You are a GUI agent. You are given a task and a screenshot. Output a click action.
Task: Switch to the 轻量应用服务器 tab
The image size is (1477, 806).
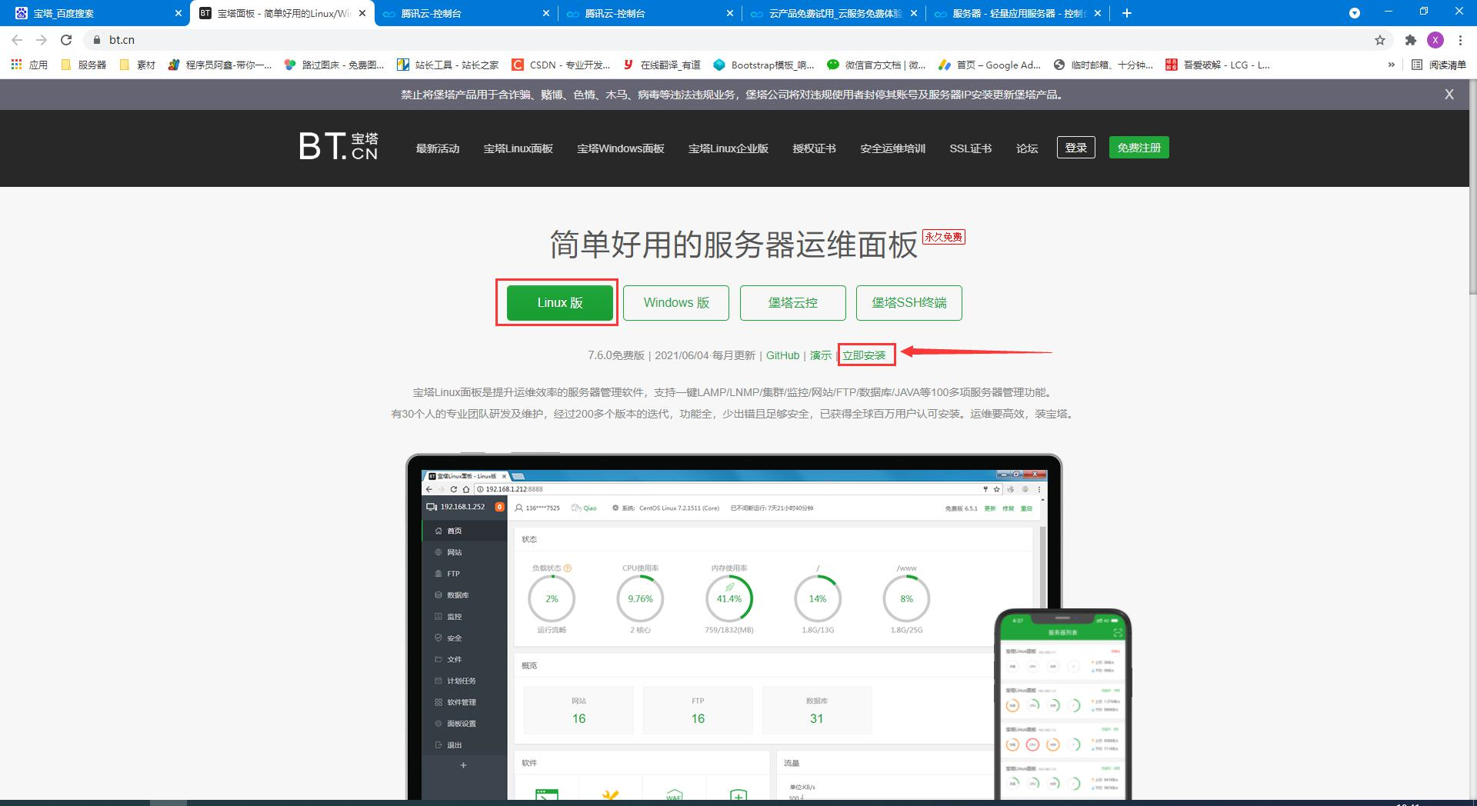click(1018, 13)
